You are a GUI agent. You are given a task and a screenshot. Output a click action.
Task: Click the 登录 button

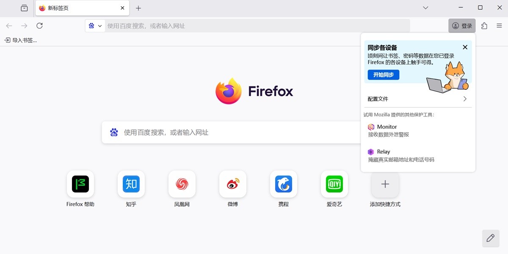[x=461, y=25]
